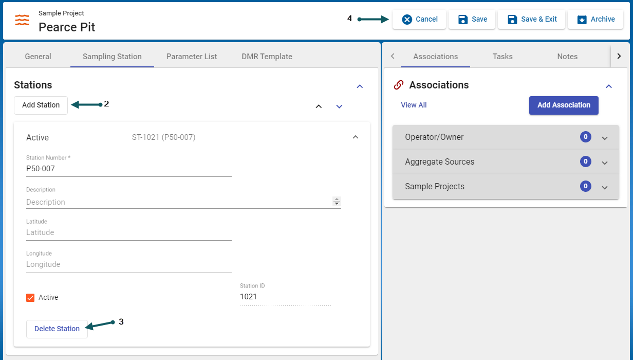Click the orange waves logo icon
The image size is (633, 360).
[22, 20]
